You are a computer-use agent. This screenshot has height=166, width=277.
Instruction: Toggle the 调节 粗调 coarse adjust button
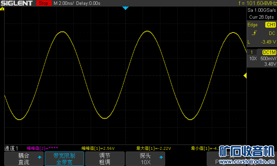point(105,159)
